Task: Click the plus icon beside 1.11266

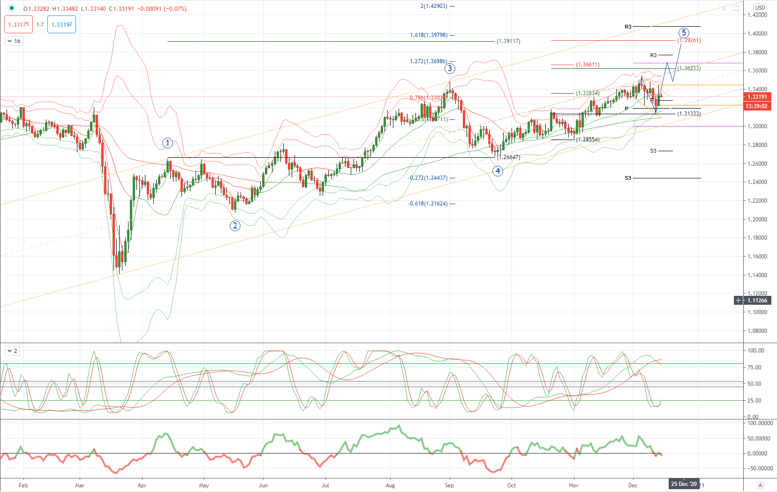Action: click(x=739, y=301)
